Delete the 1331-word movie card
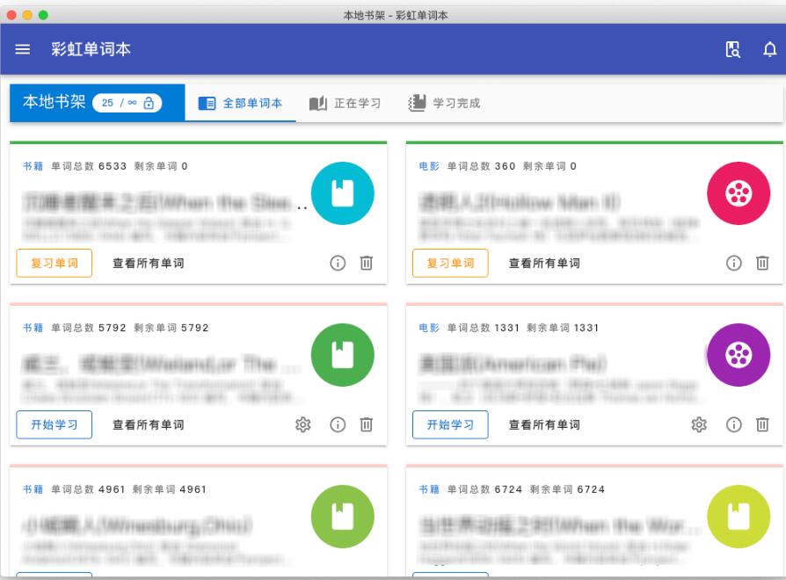786x580 pixels. click(762, 424)
